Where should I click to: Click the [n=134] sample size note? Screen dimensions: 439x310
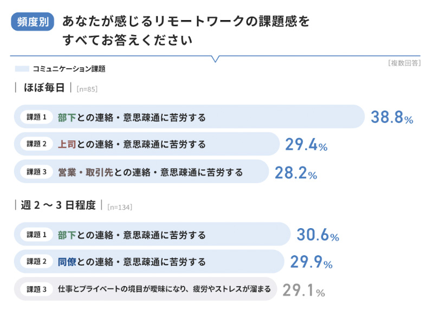click(120, 206)
